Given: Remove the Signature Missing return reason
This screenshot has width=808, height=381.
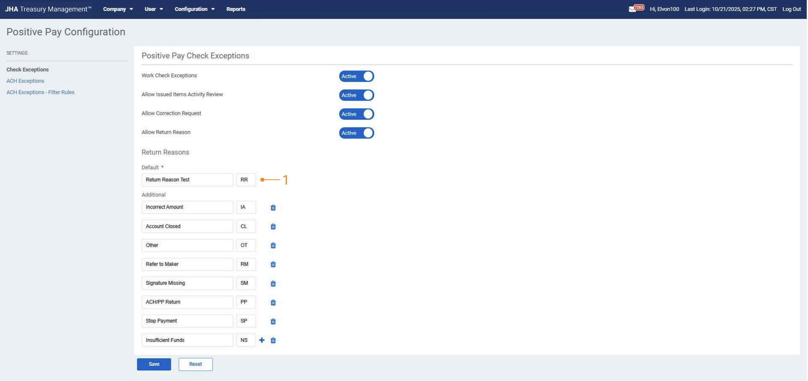Looking at the screenshot, I should point(273,284).
